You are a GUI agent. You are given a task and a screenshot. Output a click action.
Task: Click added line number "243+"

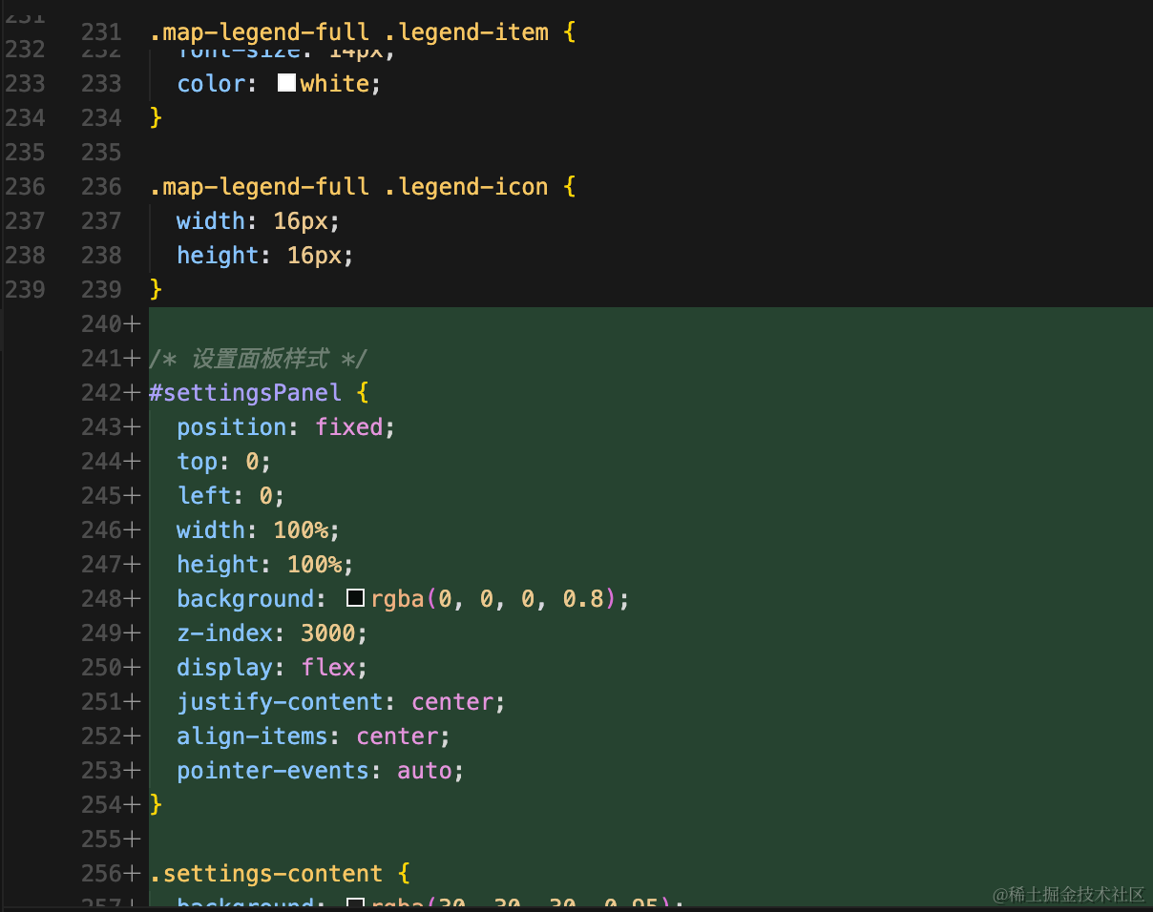(111, 426)
